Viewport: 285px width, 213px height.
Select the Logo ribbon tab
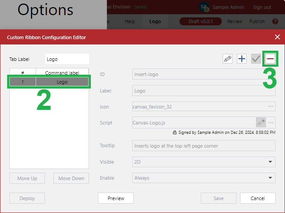tap(155, 21)
